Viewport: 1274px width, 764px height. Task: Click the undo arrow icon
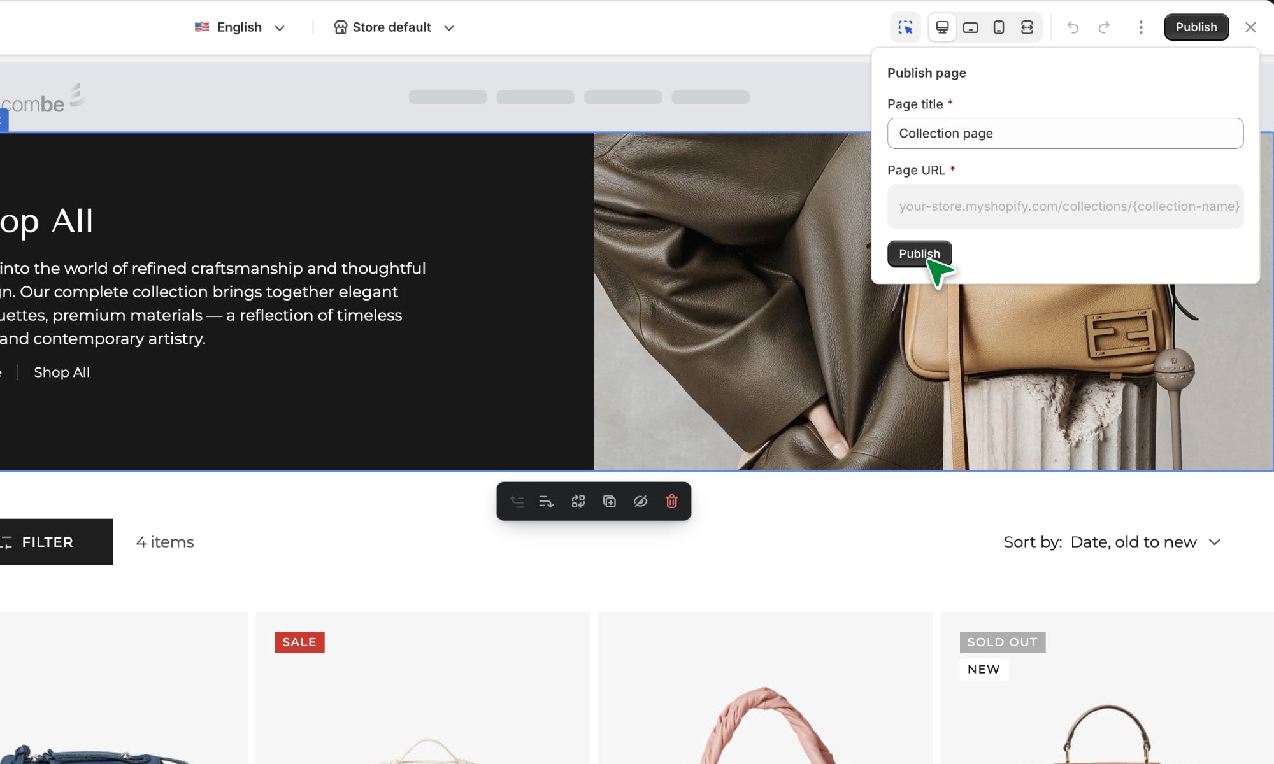1073,27
